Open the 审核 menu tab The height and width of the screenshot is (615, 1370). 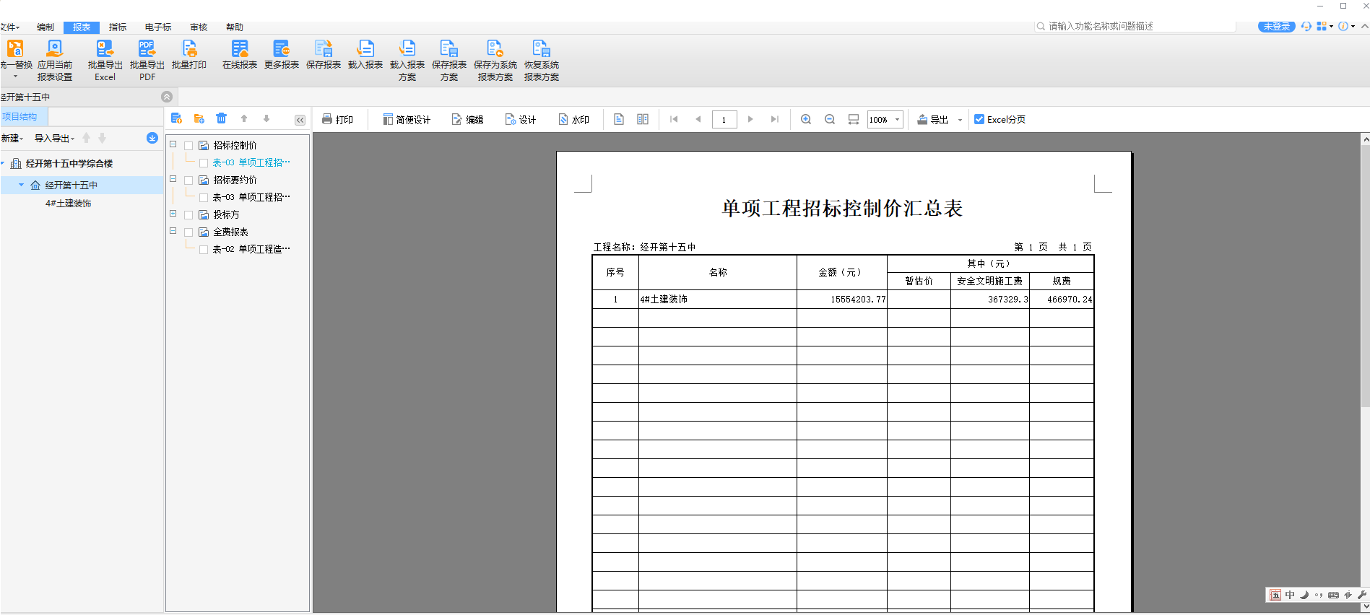click(x=199, y=27)
